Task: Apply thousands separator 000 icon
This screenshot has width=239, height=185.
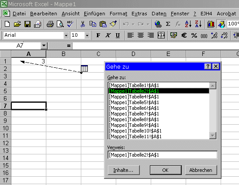Action: pyautogui.click(x=204, y=36)
